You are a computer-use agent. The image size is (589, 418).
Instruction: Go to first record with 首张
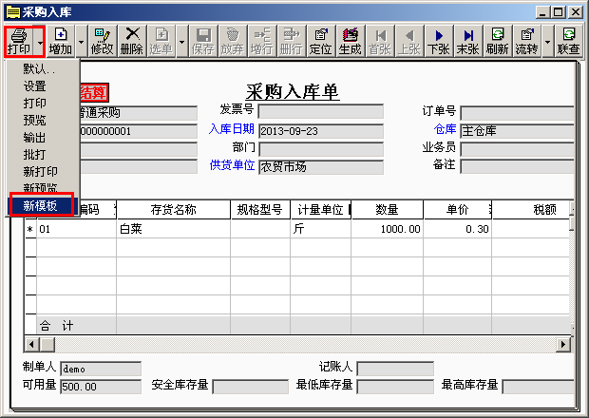[380, 41]
